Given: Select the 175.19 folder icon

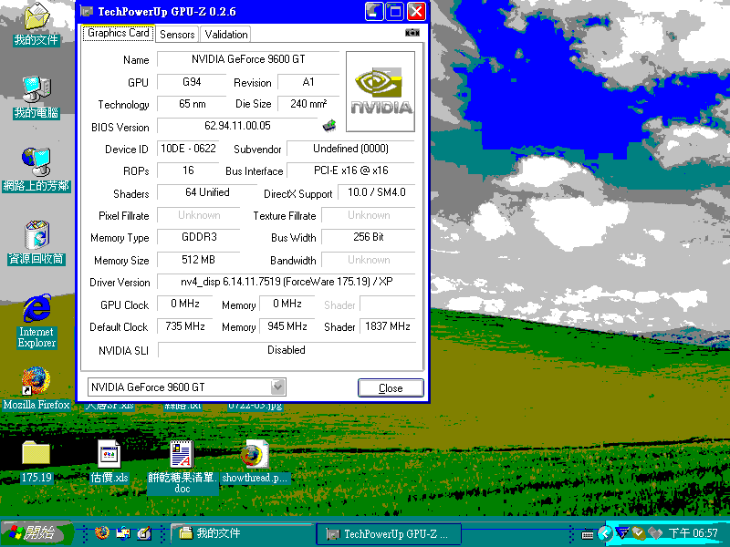Looking at the screenshot, I should 36,462.
